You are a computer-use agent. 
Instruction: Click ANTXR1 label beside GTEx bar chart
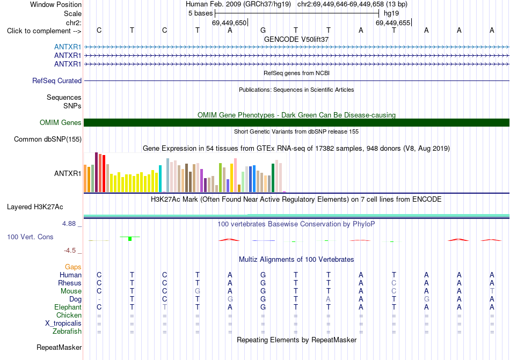click(68, 173)
